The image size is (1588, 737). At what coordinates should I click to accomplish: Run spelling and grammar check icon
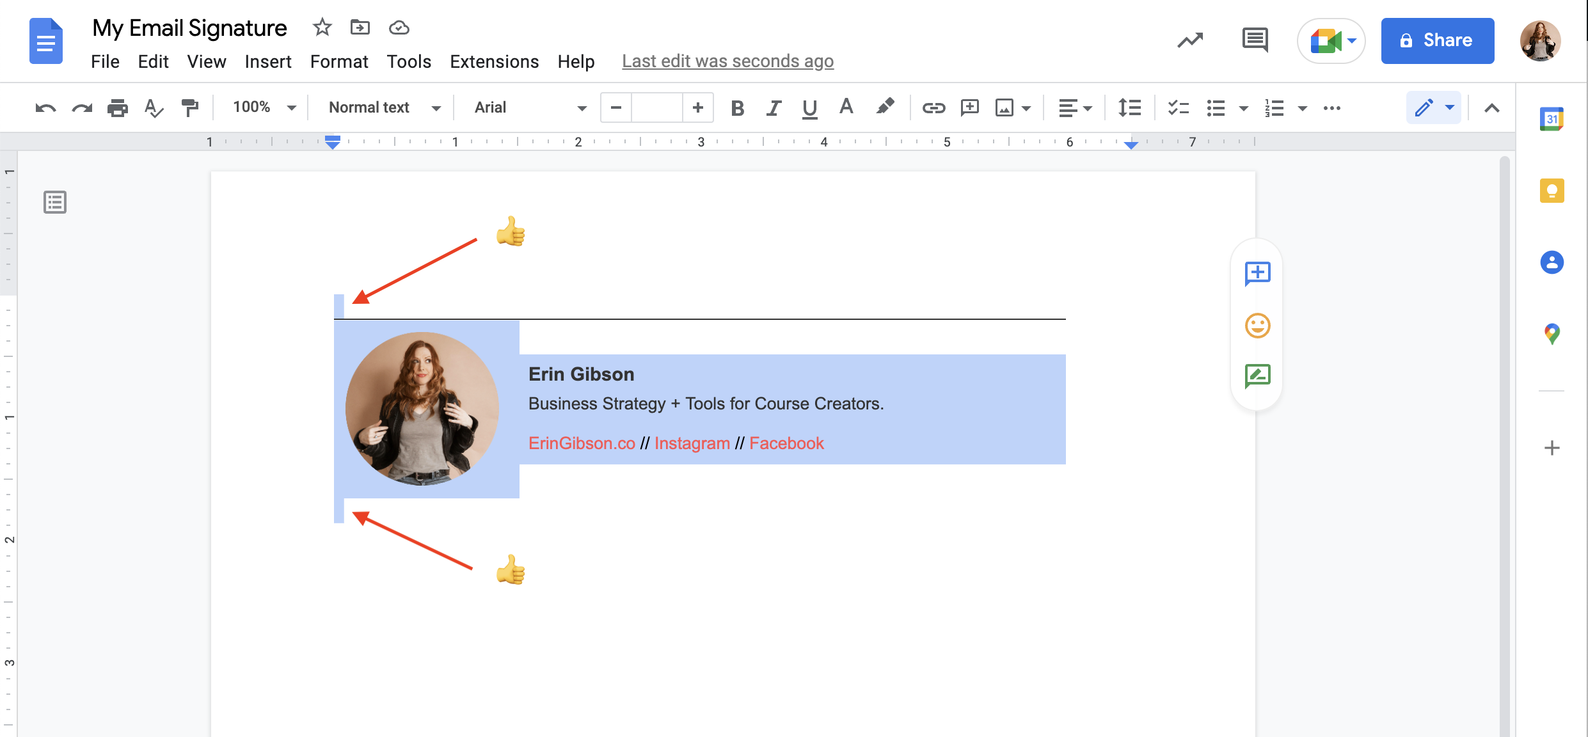coord(154,108)
